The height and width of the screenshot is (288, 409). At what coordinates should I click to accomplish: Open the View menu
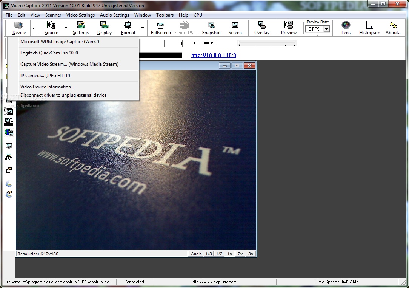click(35, 15)
